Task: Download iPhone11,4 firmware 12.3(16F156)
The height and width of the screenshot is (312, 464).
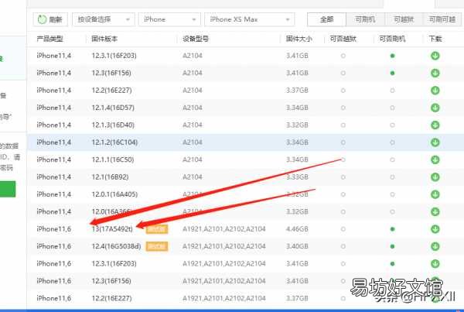Action: [435, 73]
